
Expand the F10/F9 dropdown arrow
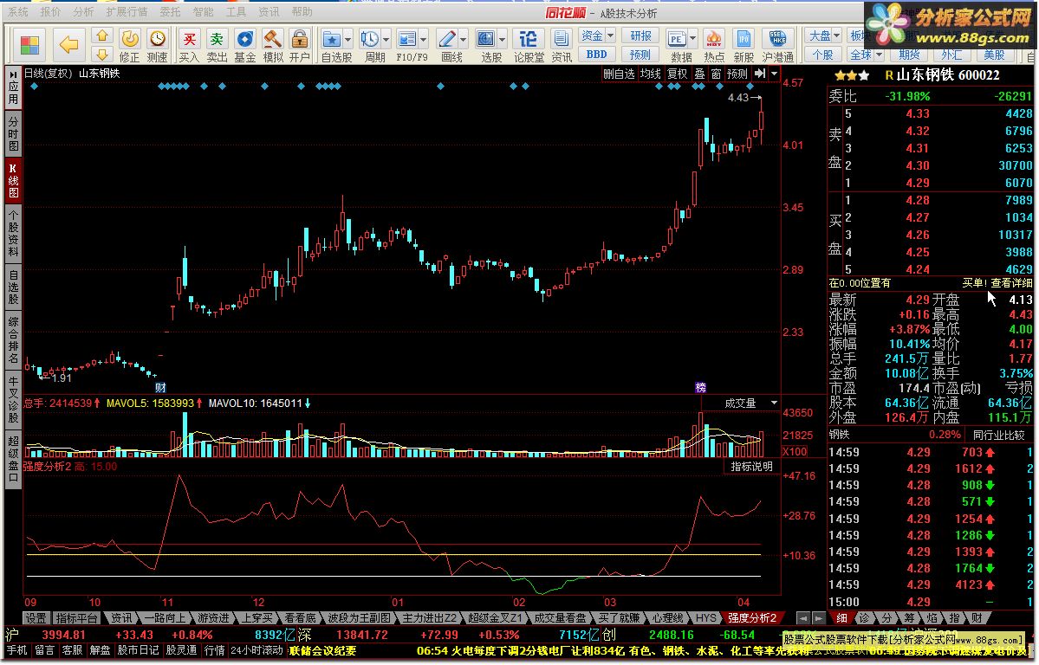pos(424,40)
